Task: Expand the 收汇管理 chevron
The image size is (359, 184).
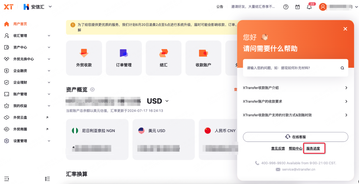Action: point(49,36)
